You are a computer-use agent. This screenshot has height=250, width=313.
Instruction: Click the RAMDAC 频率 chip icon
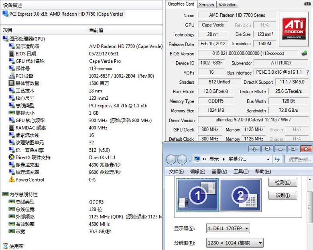[12, 127]
